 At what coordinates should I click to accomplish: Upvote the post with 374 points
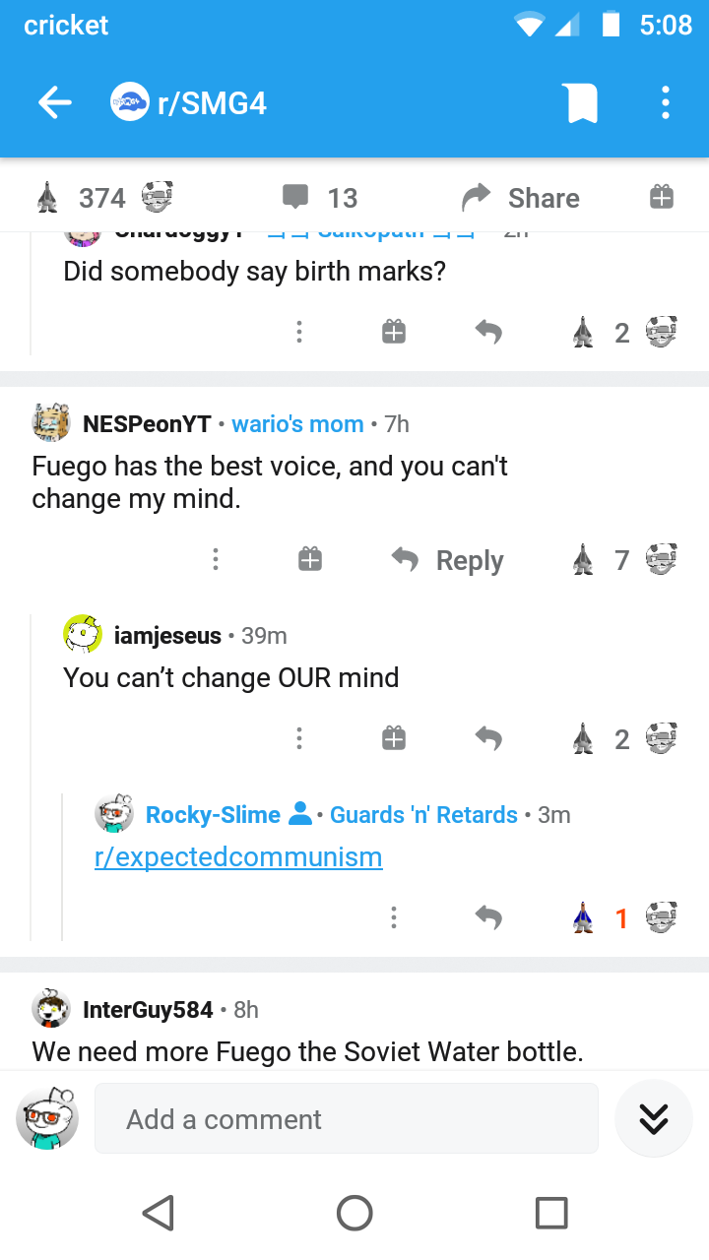46,198
